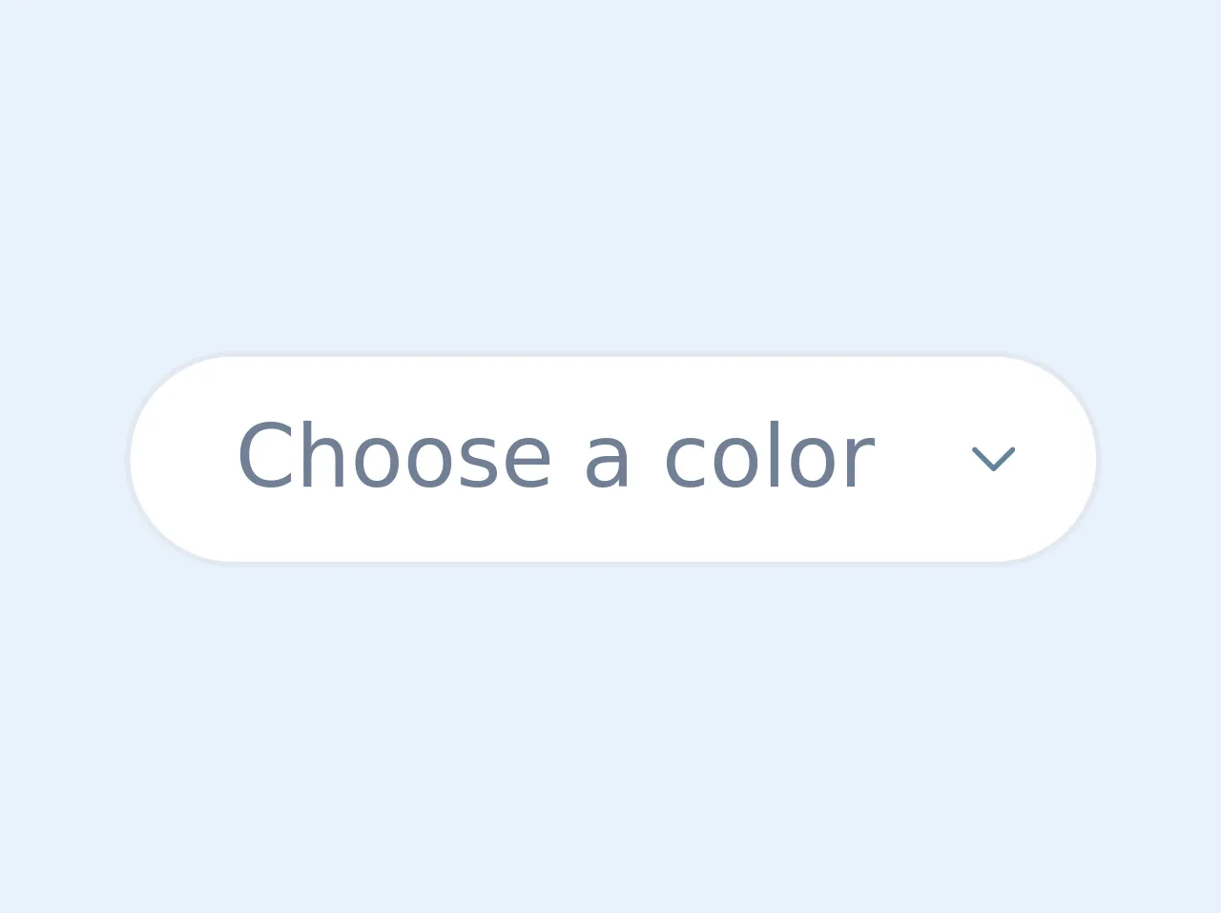Open the color menu from its label text

(555, 458)
